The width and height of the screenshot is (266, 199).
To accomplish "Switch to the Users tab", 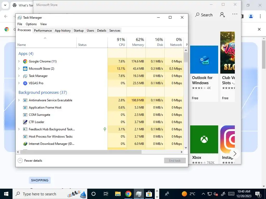I will pyautogui.click(x=90, y=31).
